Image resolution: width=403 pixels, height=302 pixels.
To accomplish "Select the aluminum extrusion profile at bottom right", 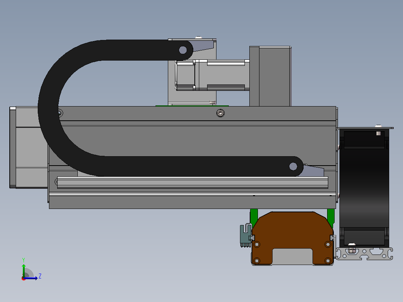I will point(364,254).
